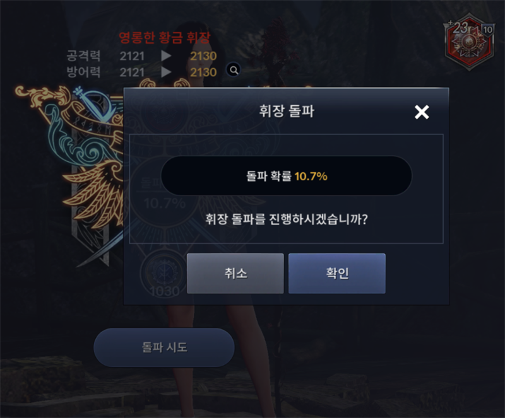Click the 휘장 돌파 dialog title
The image size is (505, 418).
click(287, 112)
